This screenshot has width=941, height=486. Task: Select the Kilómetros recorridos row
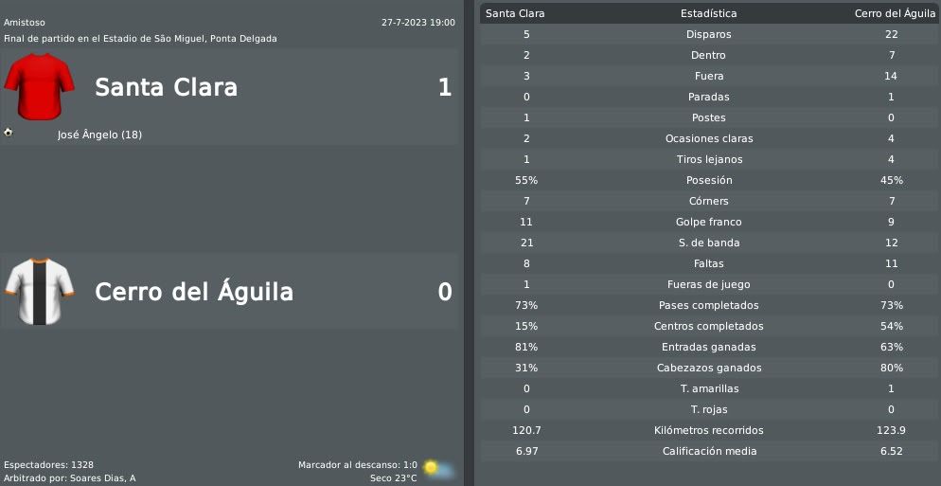709,430
